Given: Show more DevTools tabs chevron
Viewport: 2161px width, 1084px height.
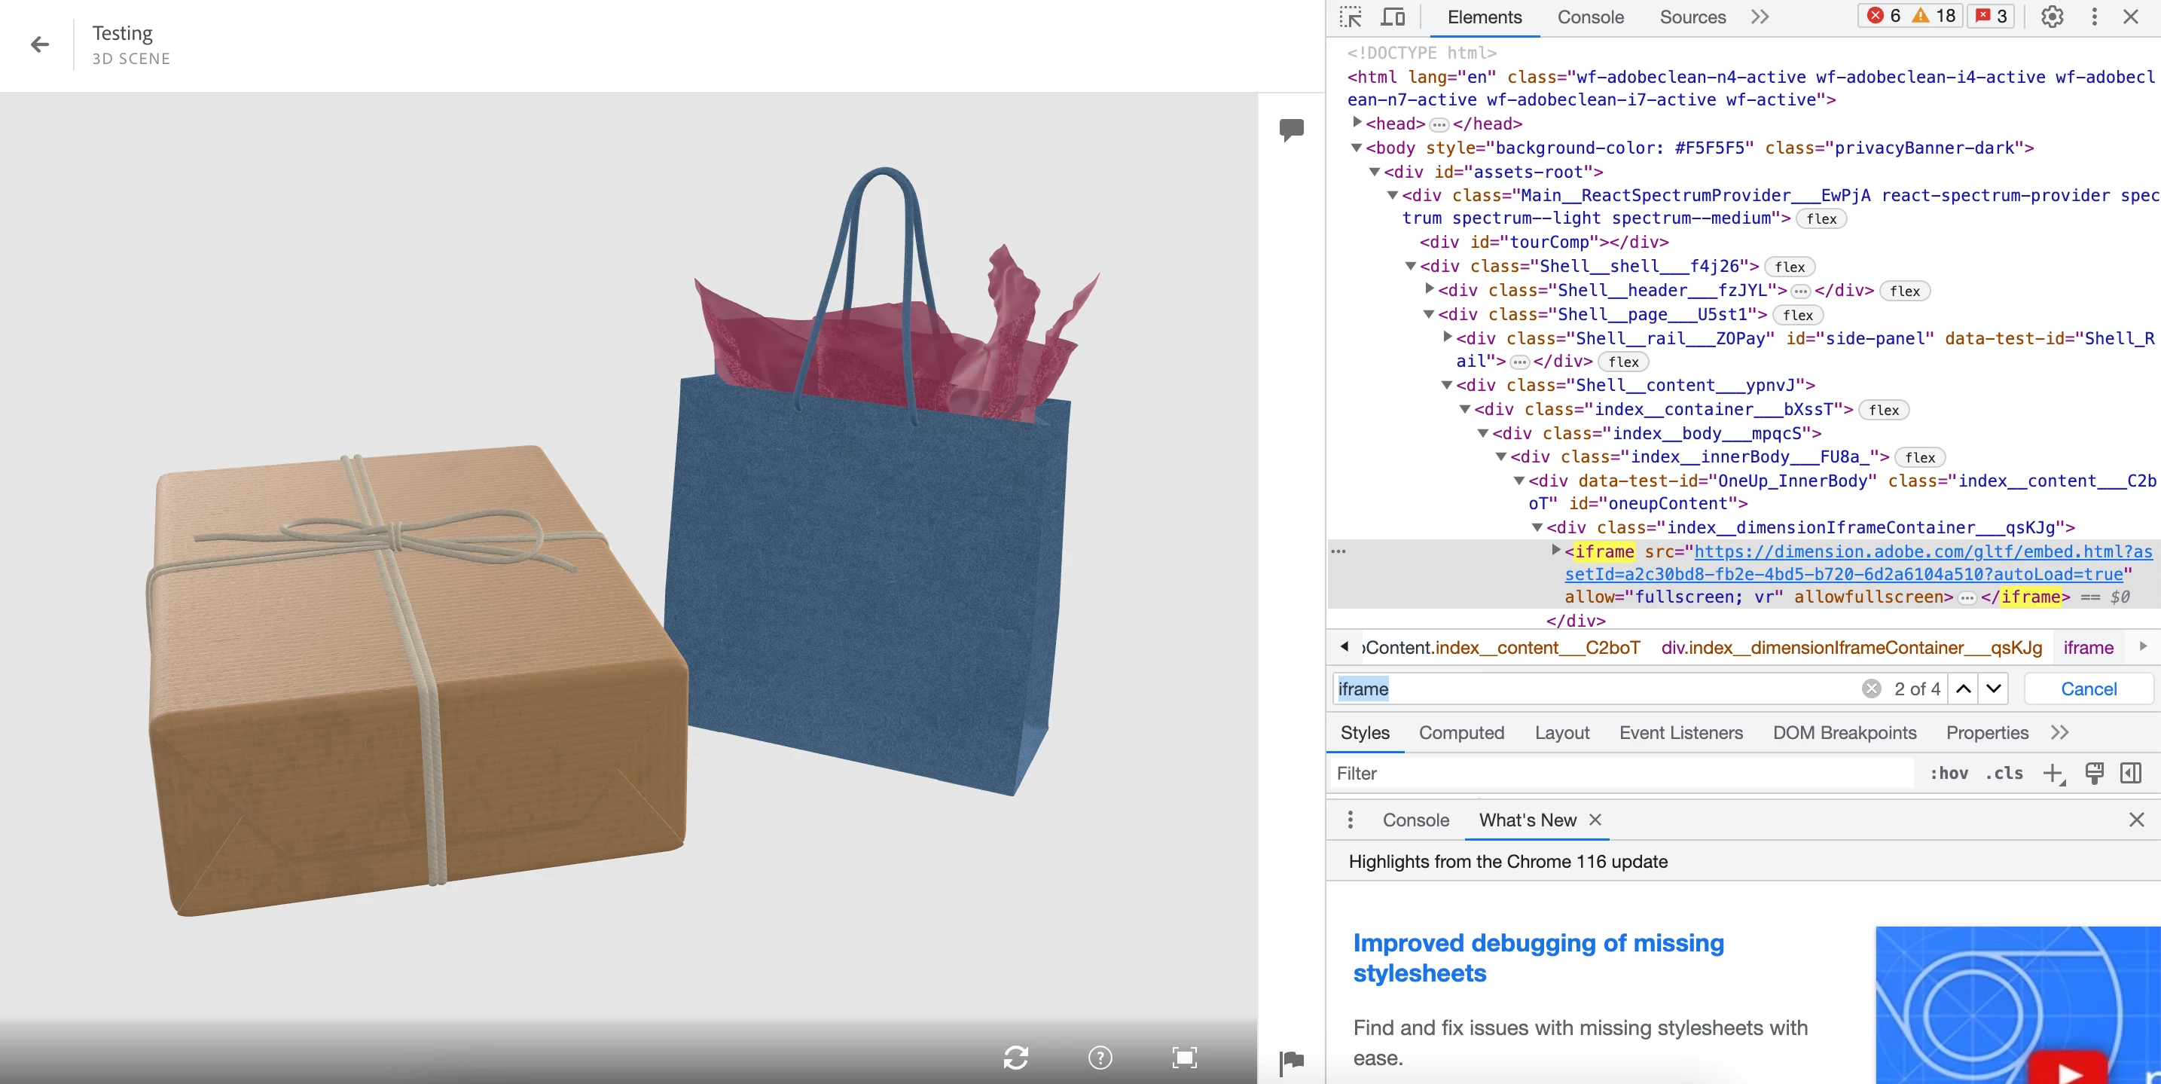Looking at the screenshot, I should click(1760, 17).
